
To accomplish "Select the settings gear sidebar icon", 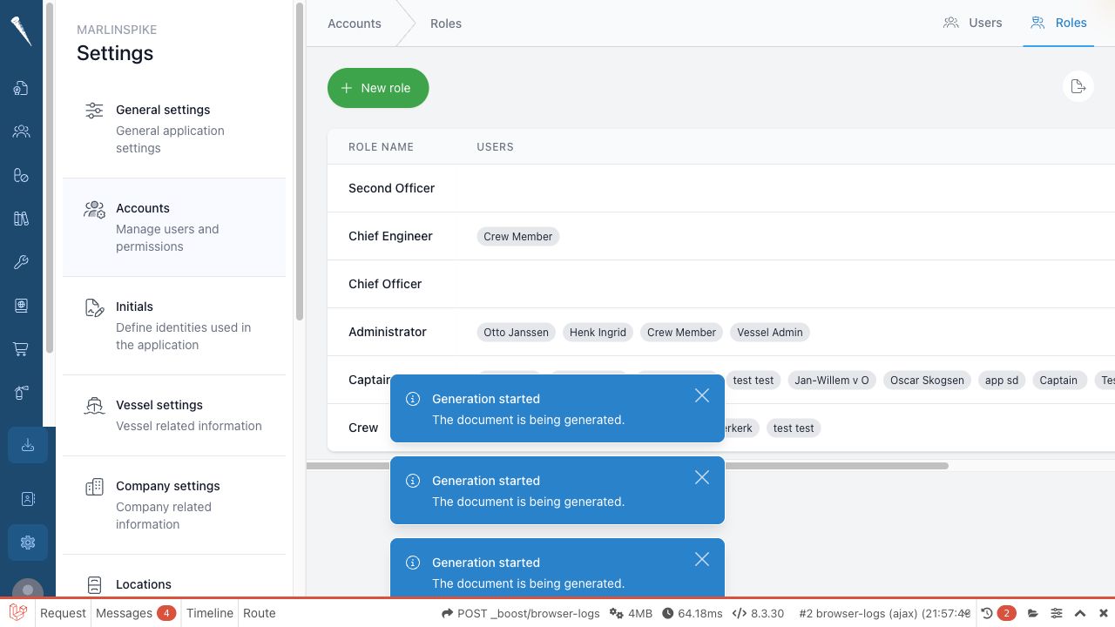I will (x=28, y=543).
